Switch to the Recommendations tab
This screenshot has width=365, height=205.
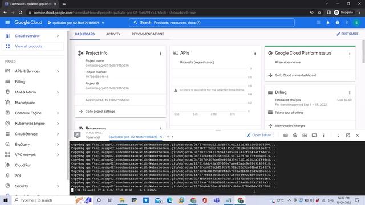click(x=148, y=34)
